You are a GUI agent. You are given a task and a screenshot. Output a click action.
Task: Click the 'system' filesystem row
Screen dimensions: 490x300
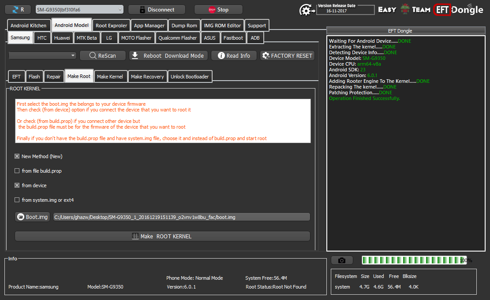click(x=377, y=287)
